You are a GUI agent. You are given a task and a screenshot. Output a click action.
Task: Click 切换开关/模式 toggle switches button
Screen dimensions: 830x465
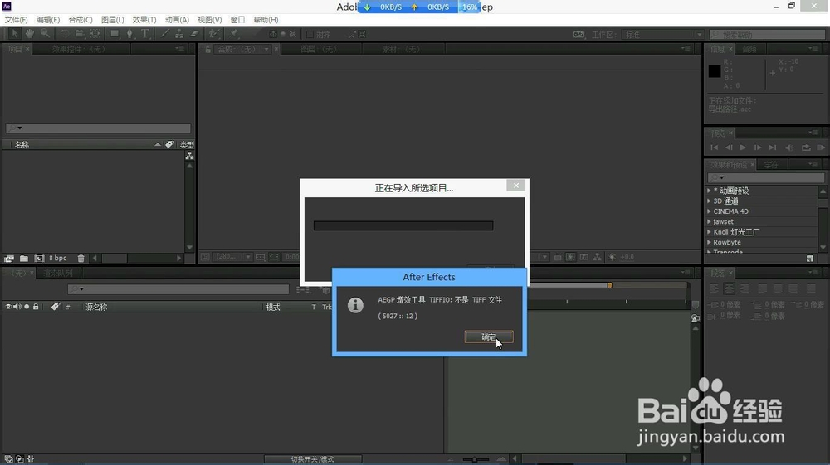pyautogui.click(x=312, y=459)
